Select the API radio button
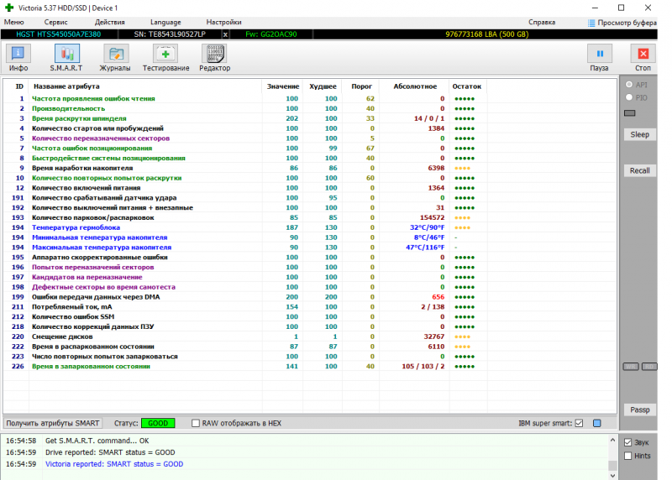The image size is (672, 480). (x=627, y=85)
